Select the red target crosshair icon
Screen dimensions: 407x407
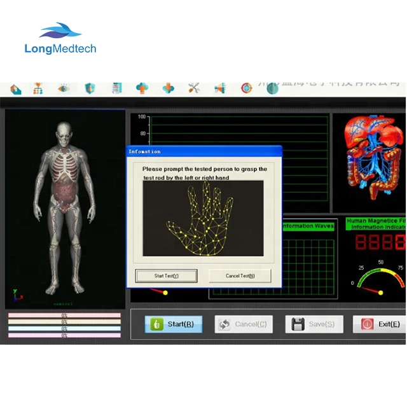coord(246,88)
